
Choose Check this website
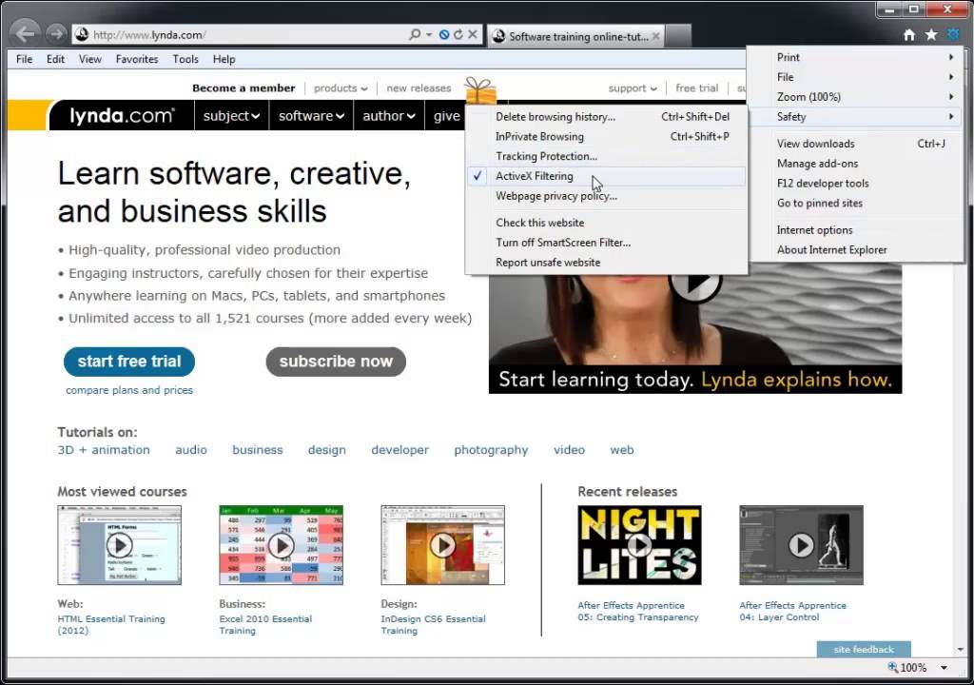[x=606, y=223]
